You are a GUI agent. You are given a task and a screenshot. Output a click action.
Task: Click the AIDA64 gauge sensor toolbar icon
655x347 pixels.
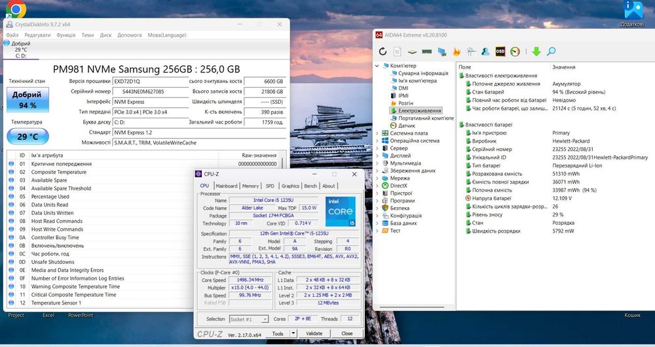coord(515,51)
